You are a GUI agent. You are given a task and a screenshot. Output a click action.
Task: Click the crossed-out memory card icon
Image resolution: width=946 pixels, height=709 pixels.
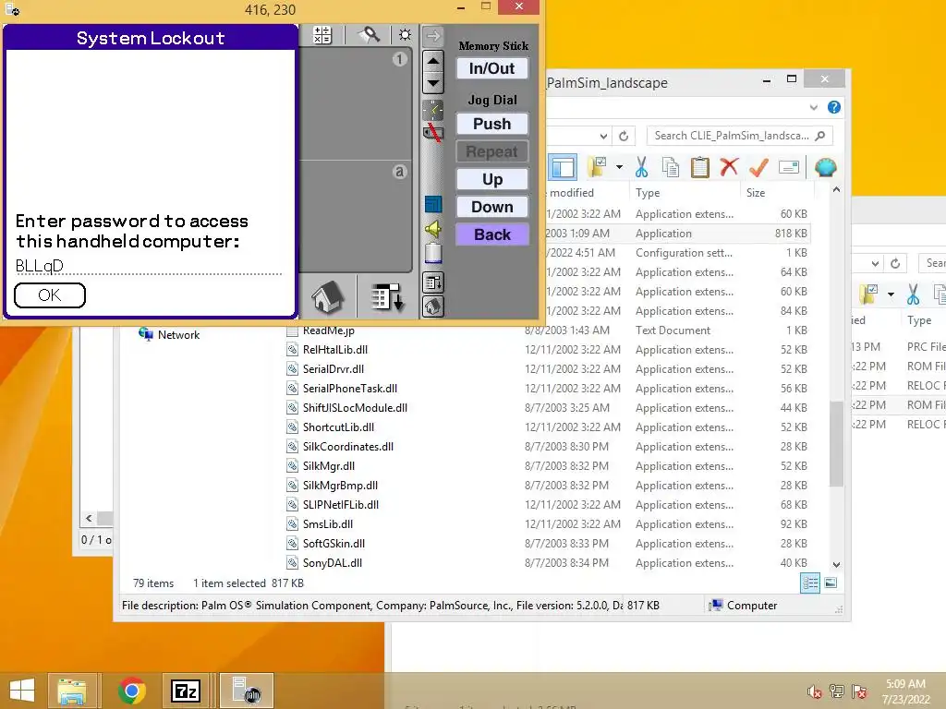click(433, 132)
